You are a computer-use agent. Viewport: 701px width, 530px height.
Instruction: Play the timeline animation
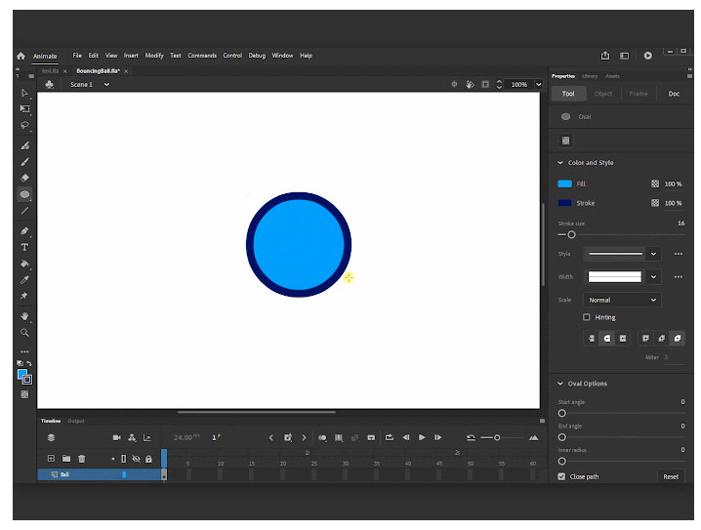(x=422, y=437)
